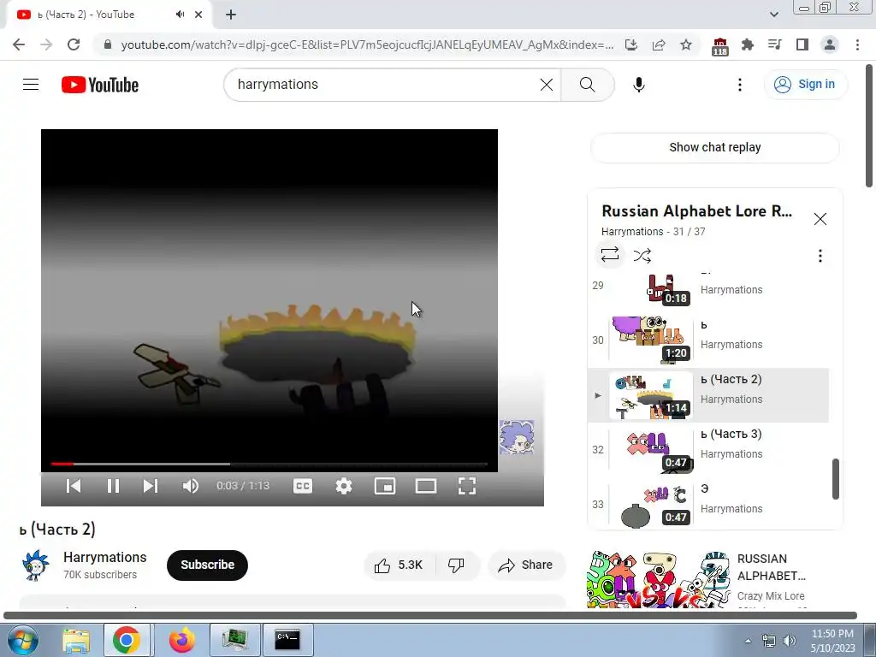The image size is (876, 657).
Task: Open playlist item 29 with 0:18 duration
Action: (708, 289)
